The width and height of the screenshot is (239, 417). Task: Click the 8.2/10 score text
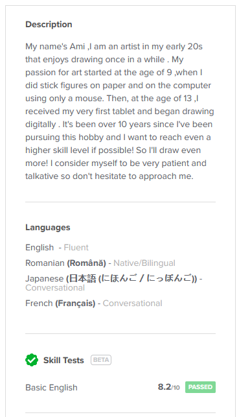(168, 387)
